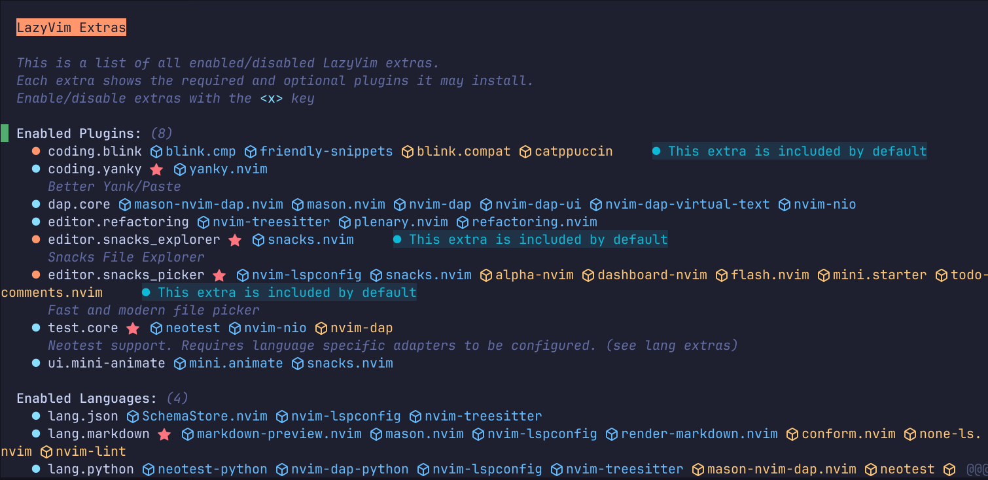Click the render-markdown.nvim plugin name
This screenshot has width=988, height=480.
(x=699, y=434)
